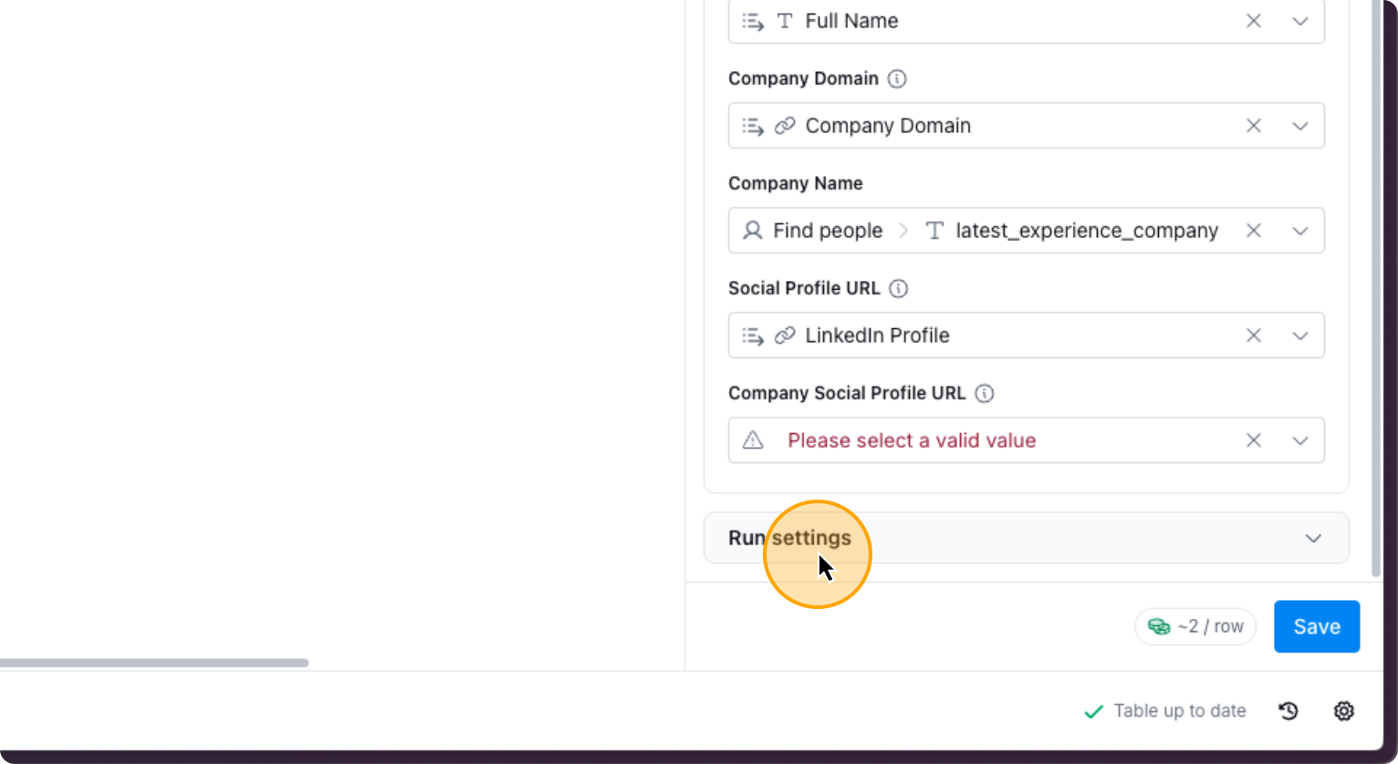Image resolution: width=1398 pixels, height=764 pixels.
Task: Click the ~2 / row credits badge
Action: pyautogui.click(x=1195, y=626)
